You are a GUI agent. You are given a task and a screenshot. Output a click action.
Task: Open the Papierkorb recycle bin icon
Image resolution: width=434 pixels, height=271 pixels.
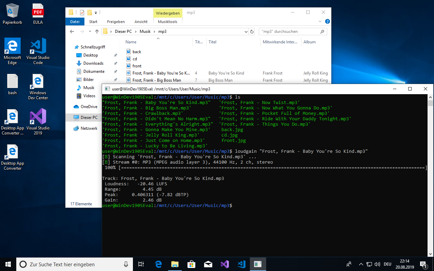click(x=13, y=14)
